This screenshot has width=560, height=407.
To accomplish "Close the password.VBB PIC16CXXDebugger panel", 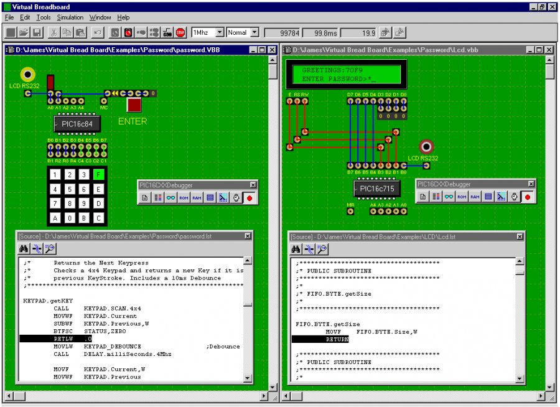I will click(x=253, y=185).
